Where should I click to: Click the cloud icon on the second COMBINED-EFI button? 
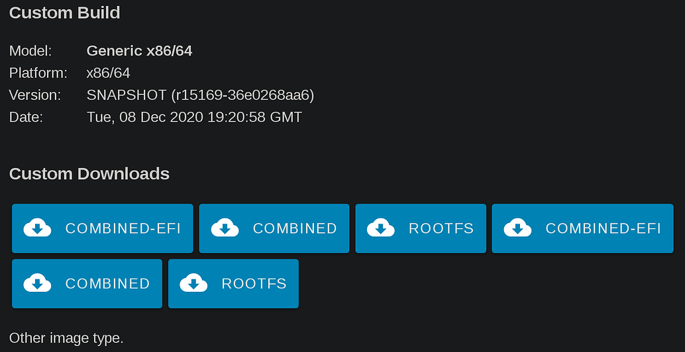click(517, 228)
